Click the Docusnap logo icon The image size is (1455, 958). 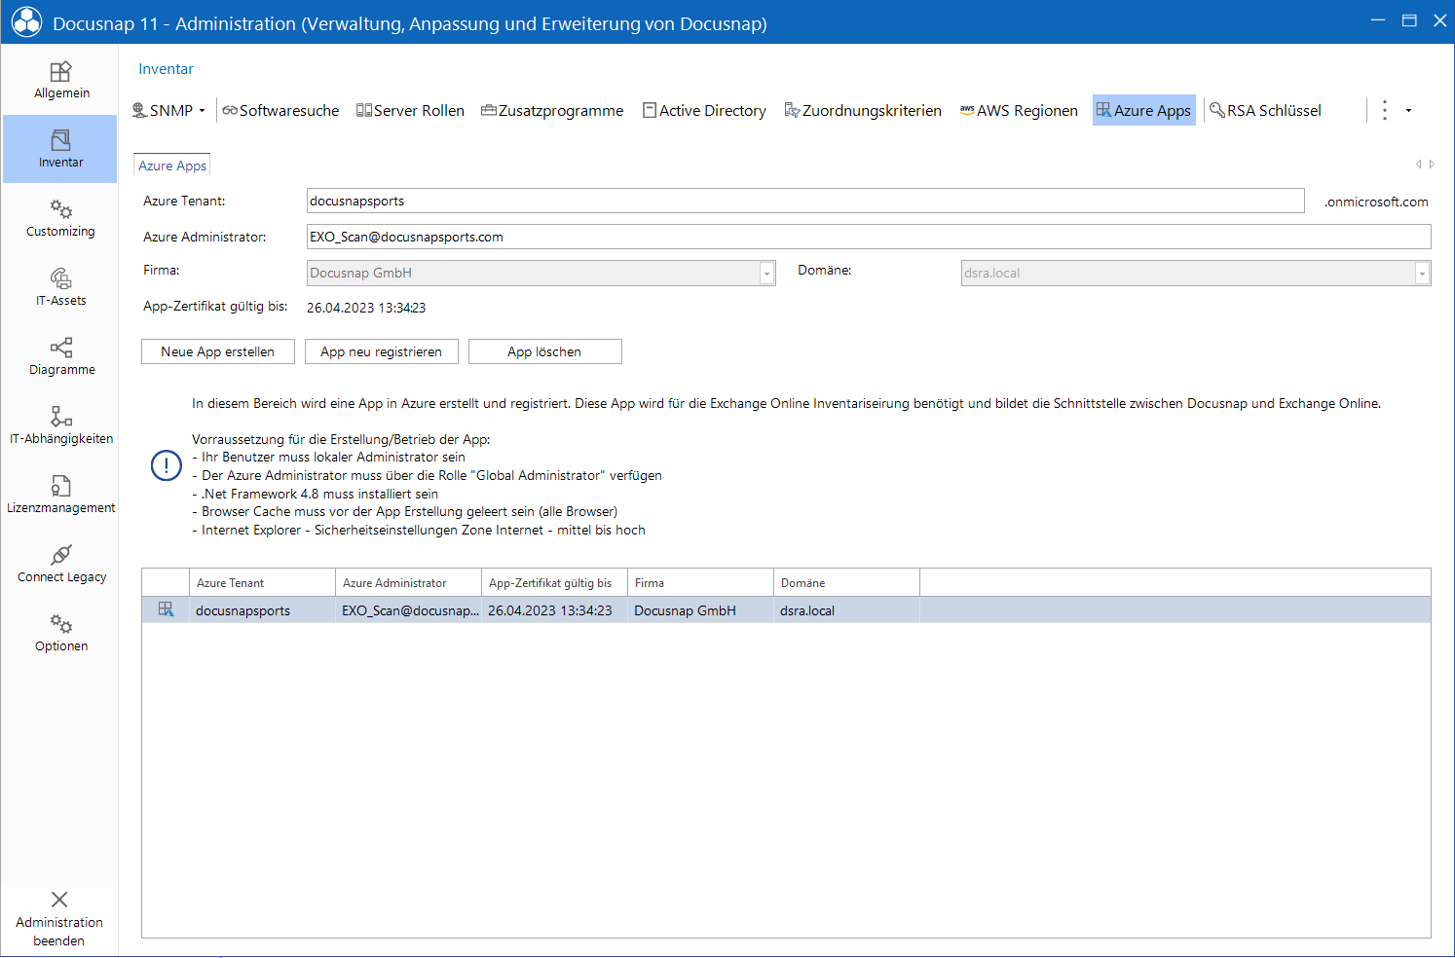point(26,22)
